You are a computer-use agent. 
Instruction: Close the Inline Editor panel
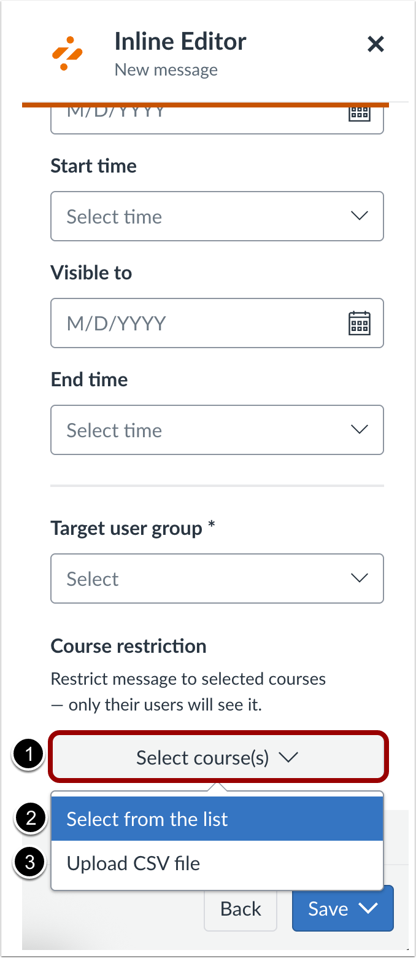coord(375,44)
